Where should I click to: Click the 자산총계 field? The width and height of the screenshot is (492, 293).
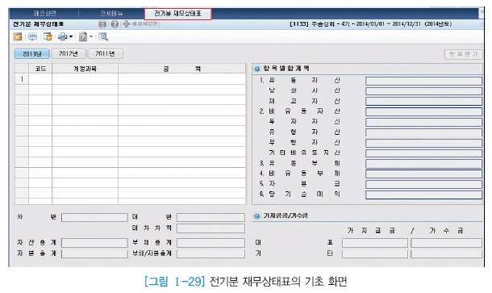click(x=94, y=243)
